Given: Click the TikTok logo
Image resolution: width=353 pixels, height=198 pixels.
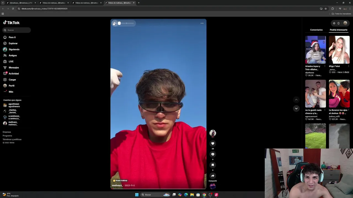Looking at the screenshot, I should point(11,23).
